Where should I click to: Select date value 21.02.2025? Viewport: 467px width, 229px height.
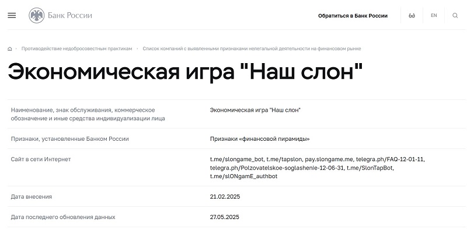pyautogui.click(x=225, y=197)
